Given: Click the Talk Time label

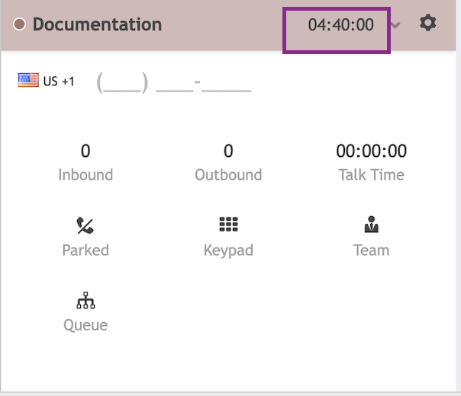Looking at the screenshot, I should [372, 174].
